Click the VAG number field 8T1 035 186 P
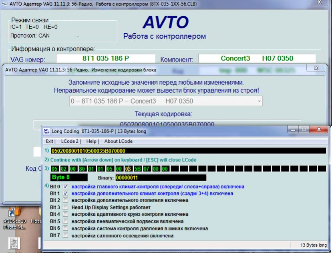Screen dimensions: 332x253 click(x=106, y=58)
